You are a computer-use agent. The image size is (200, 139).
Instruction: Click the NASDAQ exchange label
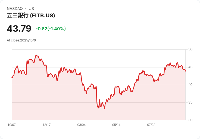(15, 9)
